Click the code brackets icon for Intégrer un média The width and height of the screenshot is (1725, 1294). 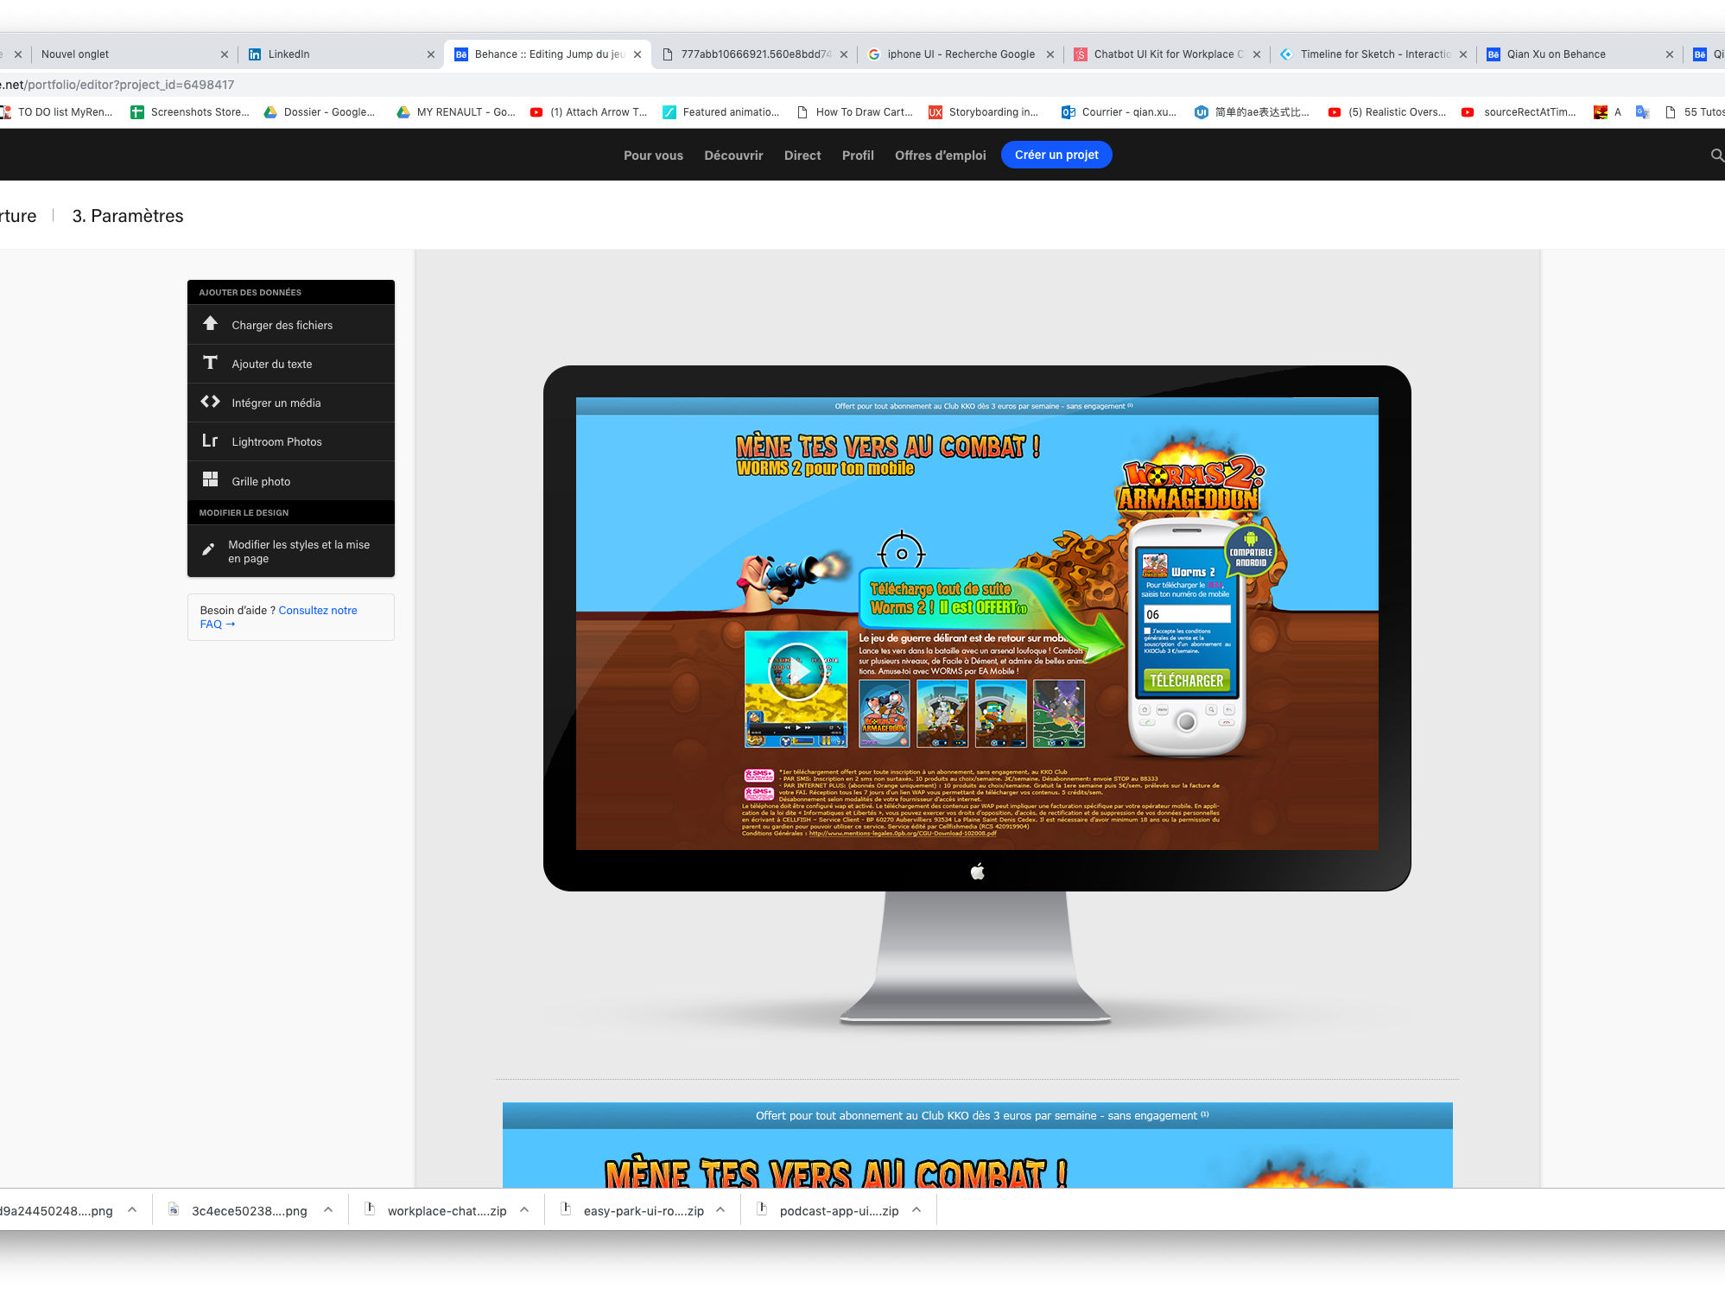pyautogui.click(x=210, y=402)
